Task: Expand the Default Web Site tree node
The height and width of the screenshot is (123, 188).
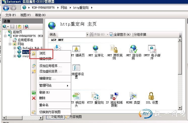Action: tap(15, 48)
